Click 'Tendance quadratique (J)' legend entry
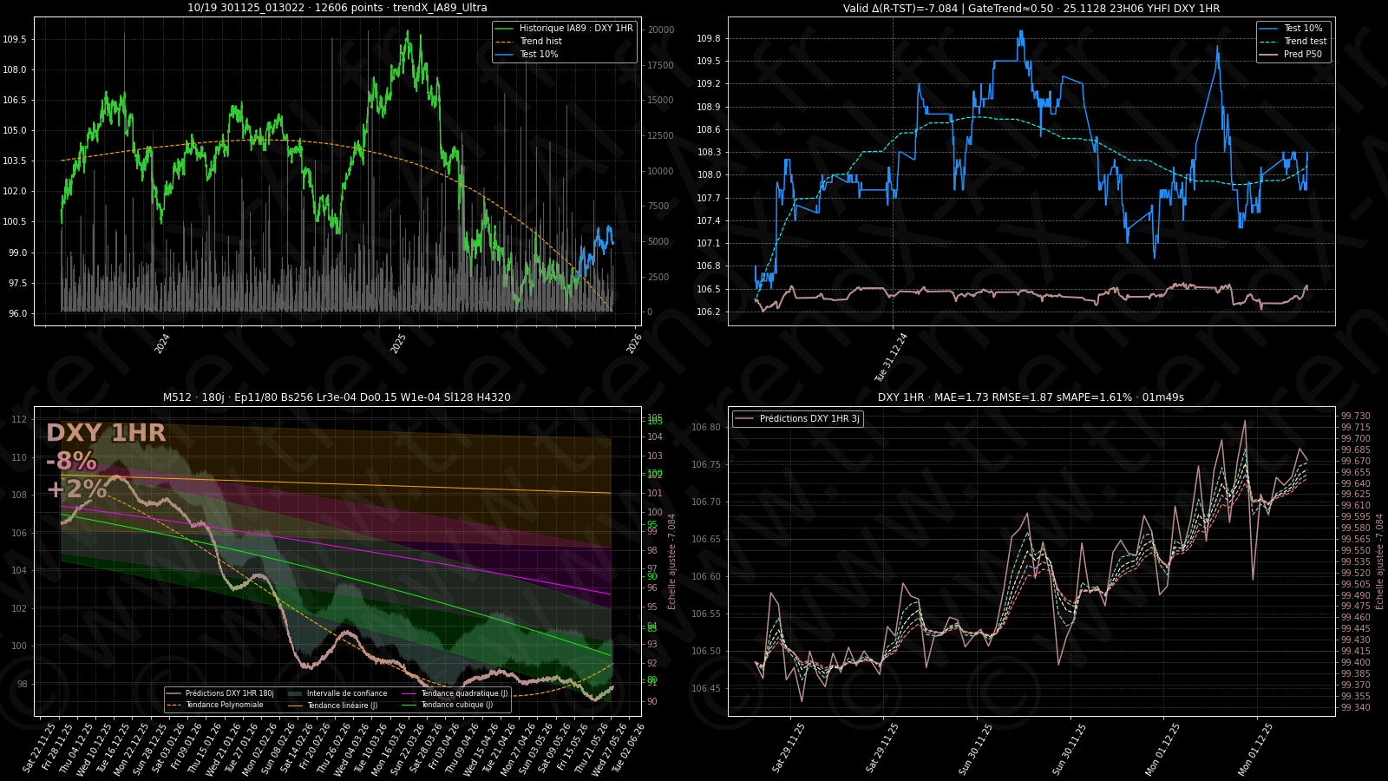The height and width of the screenshot is (781, 1388). tap(464, 693)
